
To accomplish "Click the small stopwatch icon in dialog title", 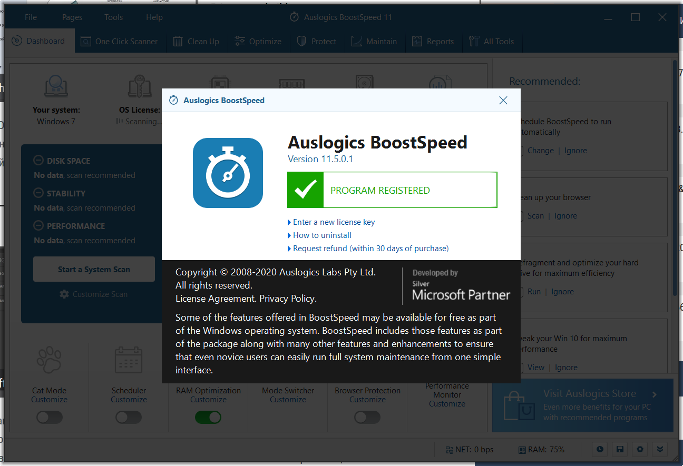I will click(173, 100).
